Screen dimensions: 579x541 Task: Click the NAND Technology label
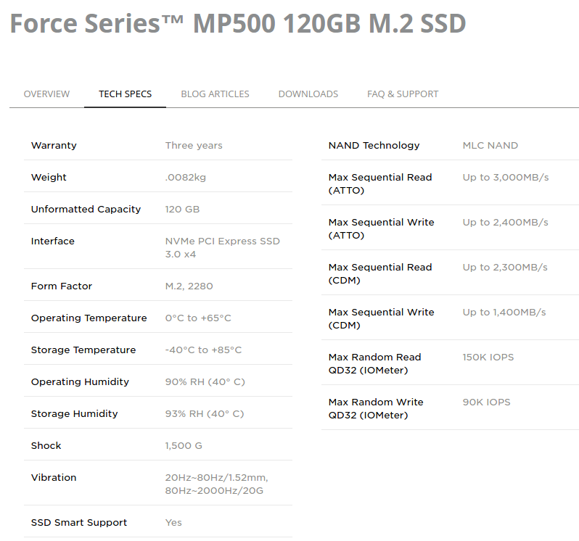click(x=374, y=146)
